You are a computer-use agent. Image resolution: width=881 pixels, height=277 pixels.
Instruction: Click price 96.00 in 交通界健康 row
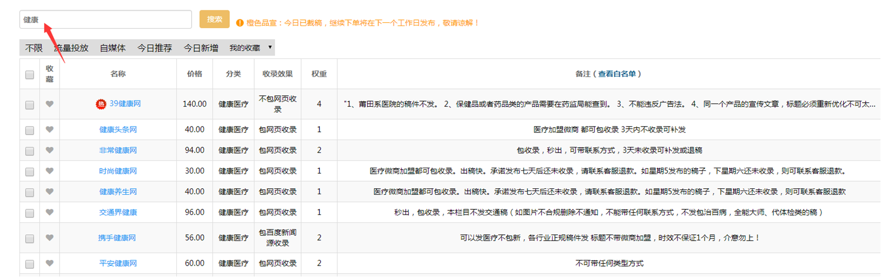[x=195, y=213]
